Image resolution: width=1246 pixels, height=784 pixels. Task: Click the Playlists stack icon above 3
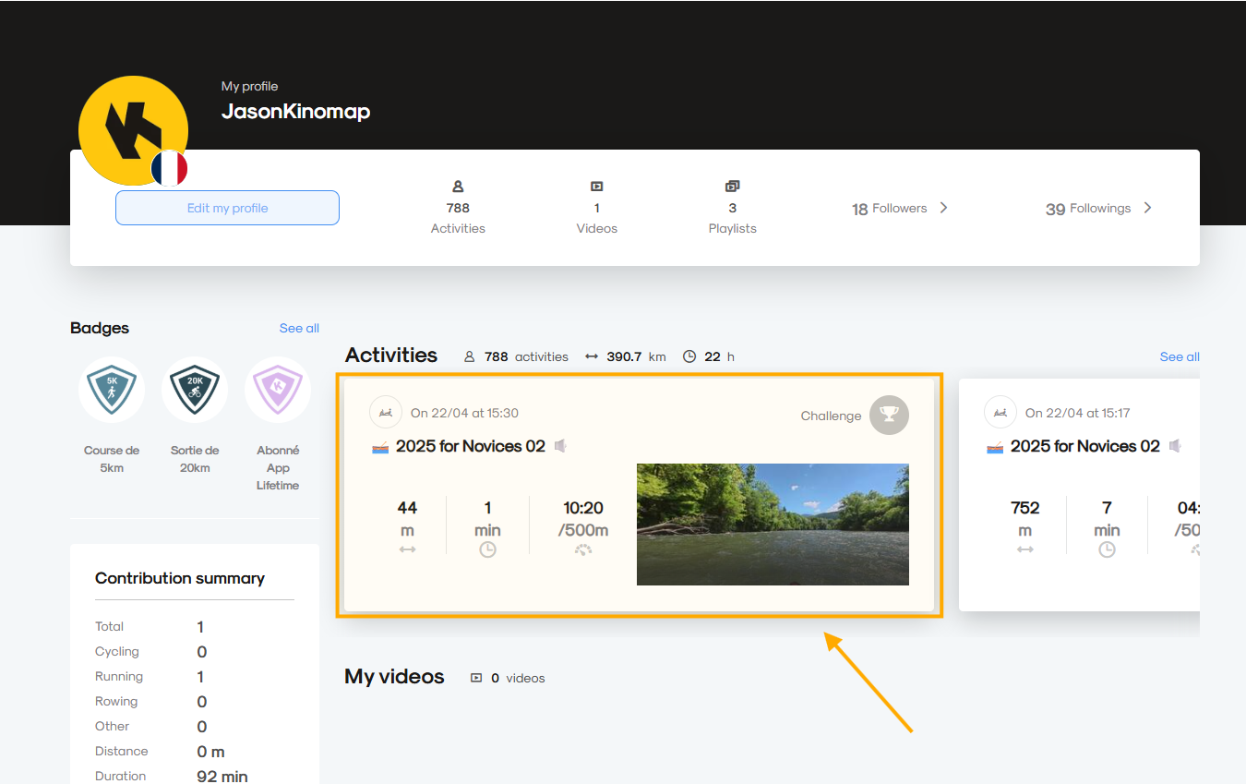[x=733, y=186]
